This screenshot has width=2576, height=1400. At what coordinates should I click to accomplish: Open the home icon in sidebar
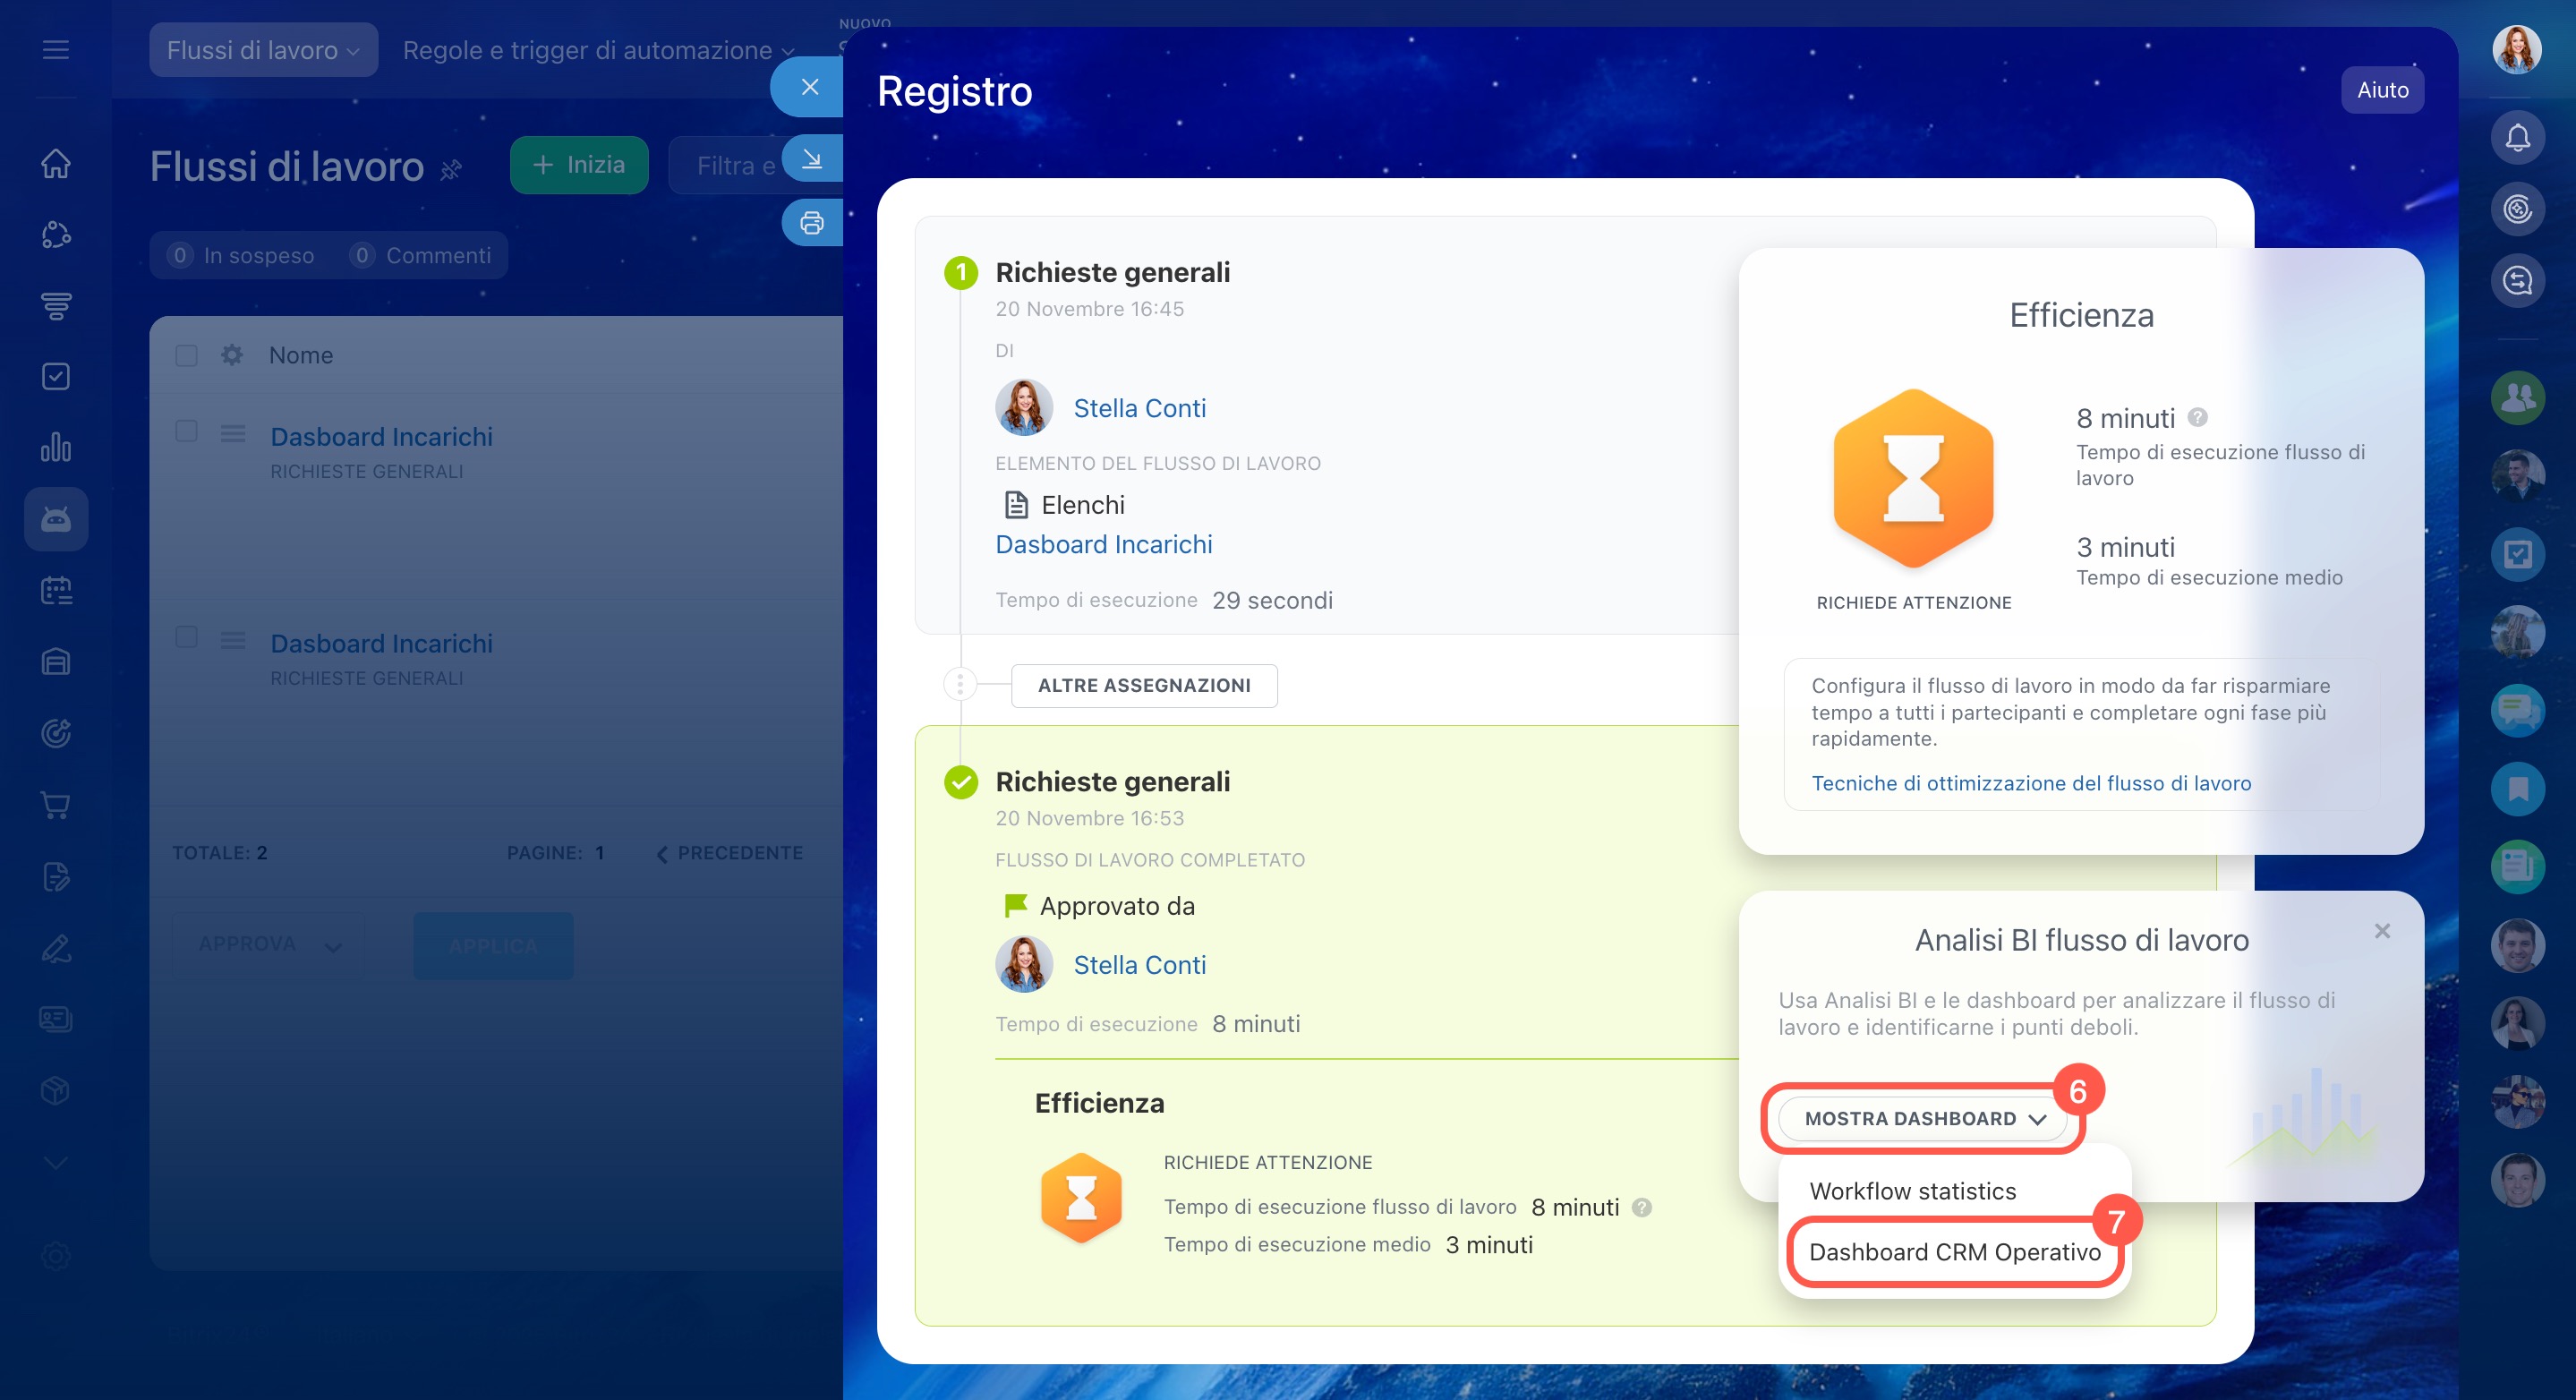[x=56, y=163]
